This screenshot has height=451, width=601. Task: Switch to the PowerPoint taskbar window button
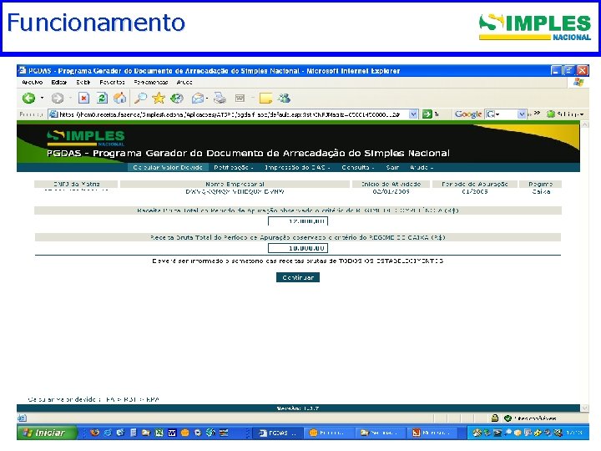point(434,433)
